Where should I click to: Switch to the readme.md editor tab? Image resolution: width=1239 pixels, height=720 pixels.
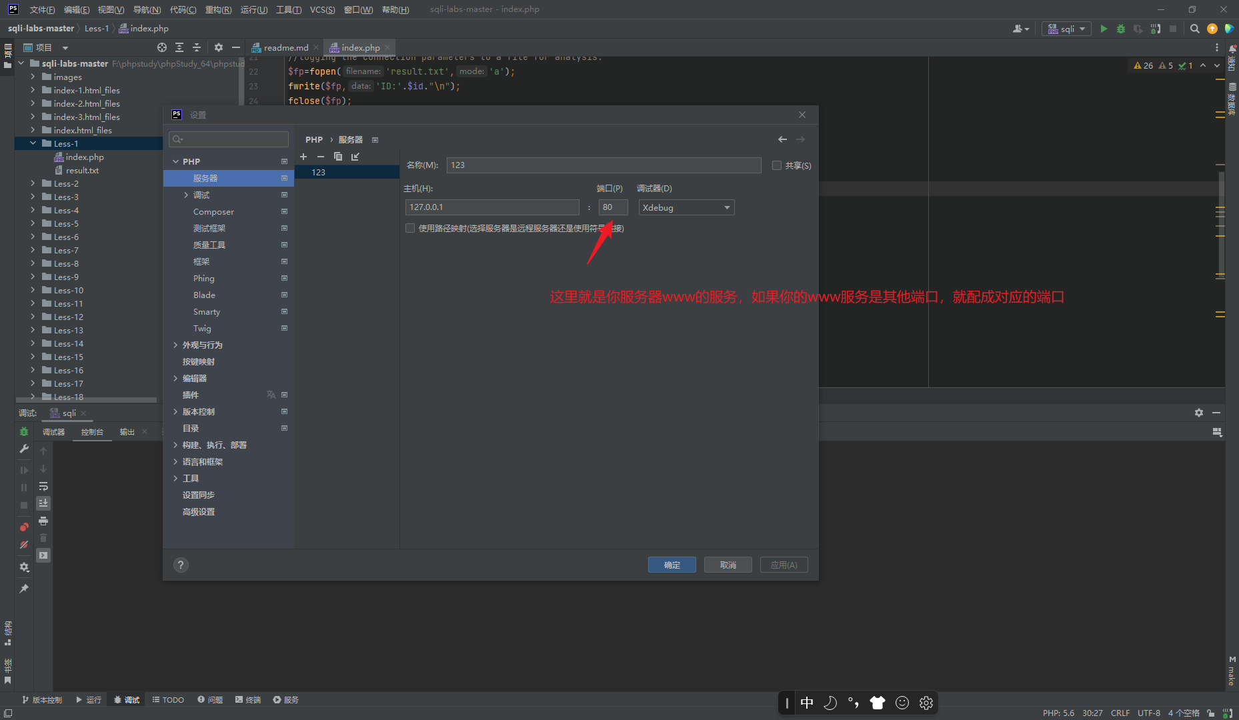tap(285, 47)
